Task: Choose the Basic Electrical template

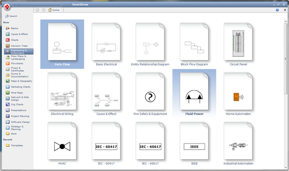Action: tap(106, 44)
